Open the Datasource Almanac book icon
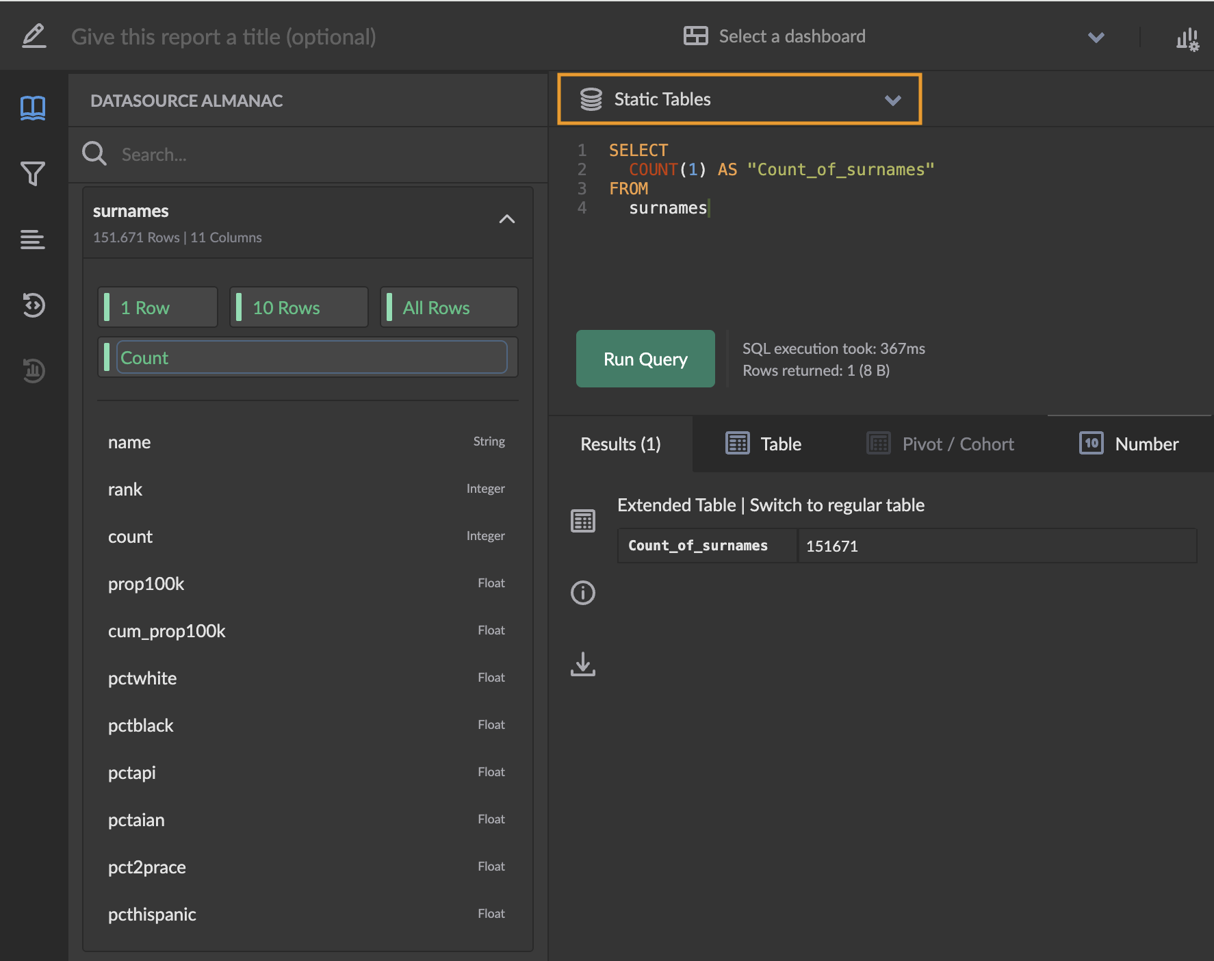The image size is (1214, 961). tap(33, 107)
